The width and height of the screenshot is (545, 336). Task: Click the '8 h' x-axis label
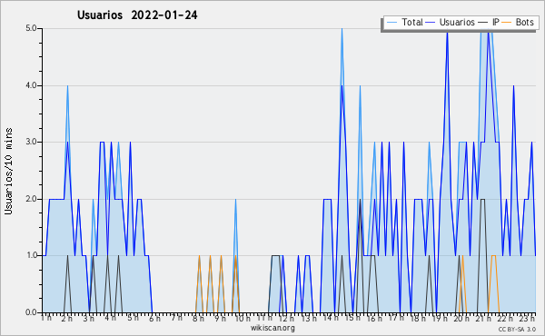199,319
